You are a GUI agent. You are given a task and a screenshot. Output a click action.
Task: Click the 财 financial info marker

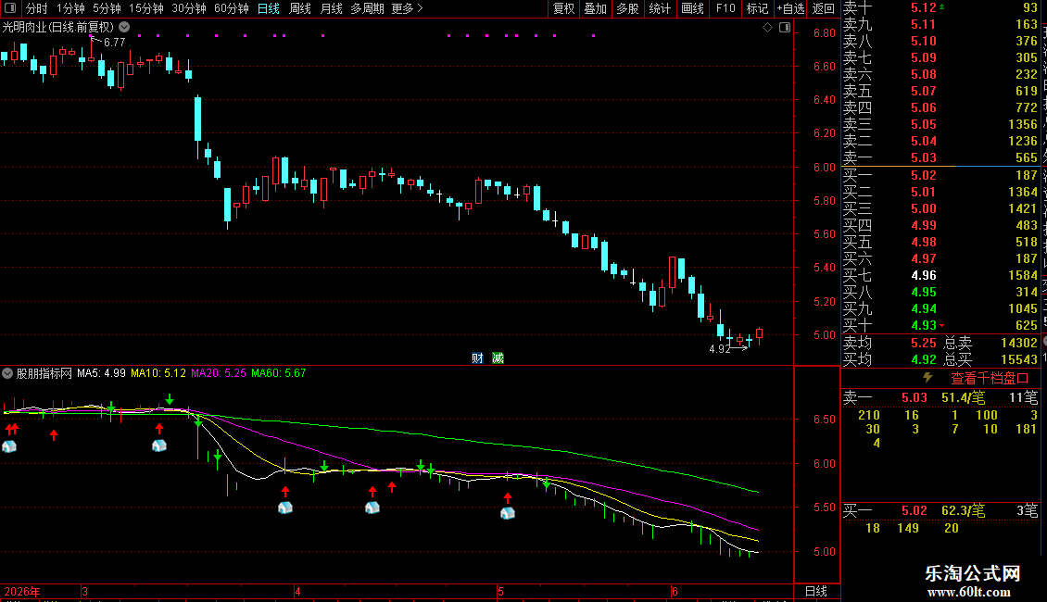coord(477,358)
